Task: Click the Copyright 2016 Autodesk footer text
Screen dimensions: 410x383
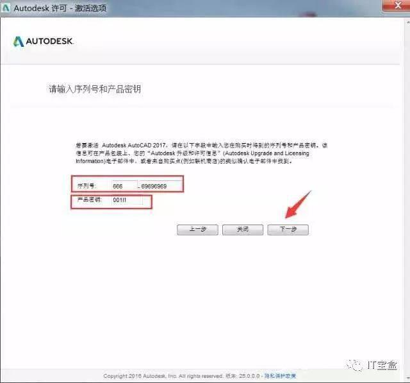Action: point(163,376)
